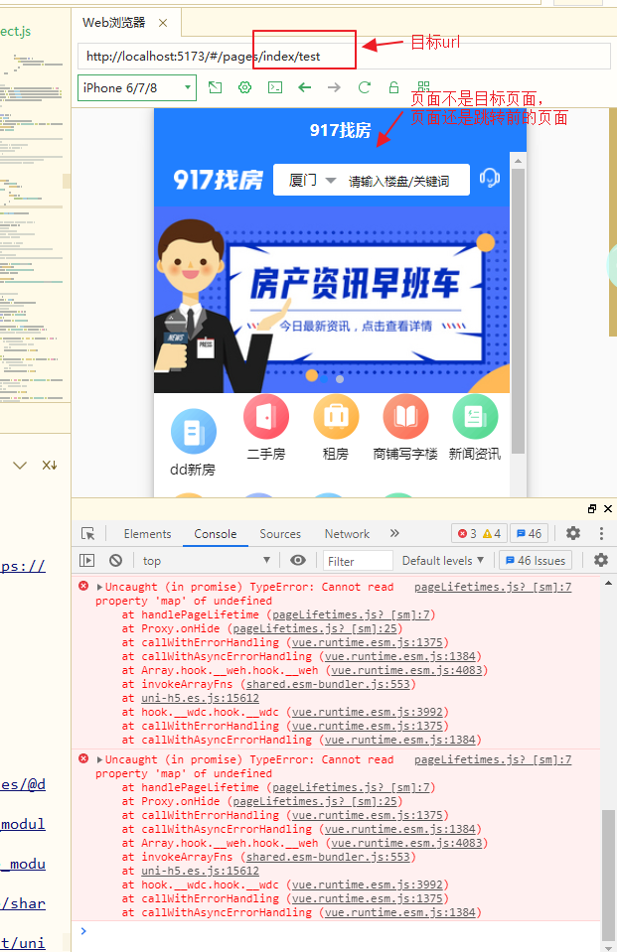This screenshot has height=952, width=617.
Task: Click the 46 Issues button
Action: pyautogui.click(x=536, y=561)
